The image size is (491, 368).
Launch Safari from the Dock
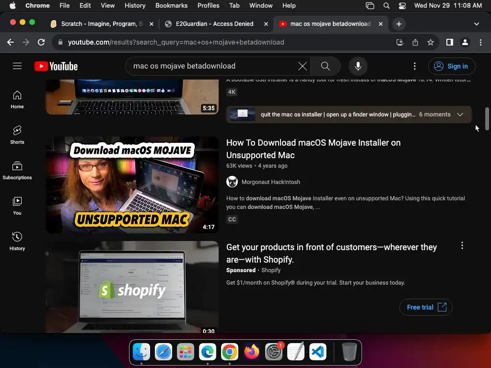pos(164,352)
